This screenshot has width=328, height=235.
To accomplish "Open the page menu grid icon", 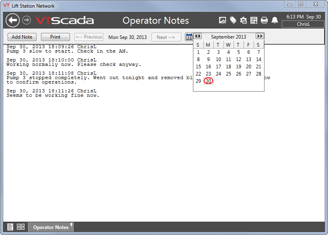I will 20,227.
